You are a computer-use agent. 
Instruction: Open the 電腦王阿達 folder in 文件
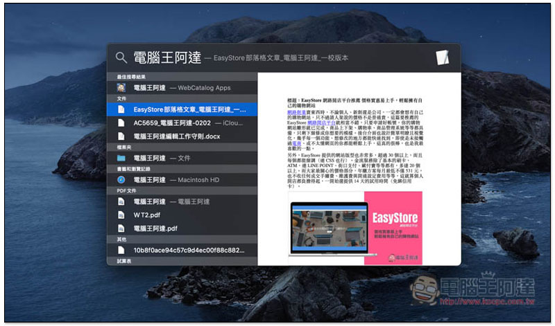click(x=182, y=159)
